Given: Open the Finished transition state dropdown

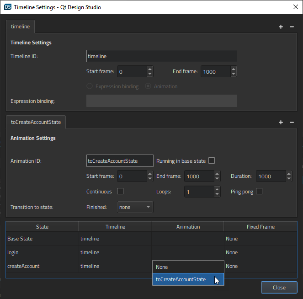Looking at the screenshot, I should click(135, 207).
